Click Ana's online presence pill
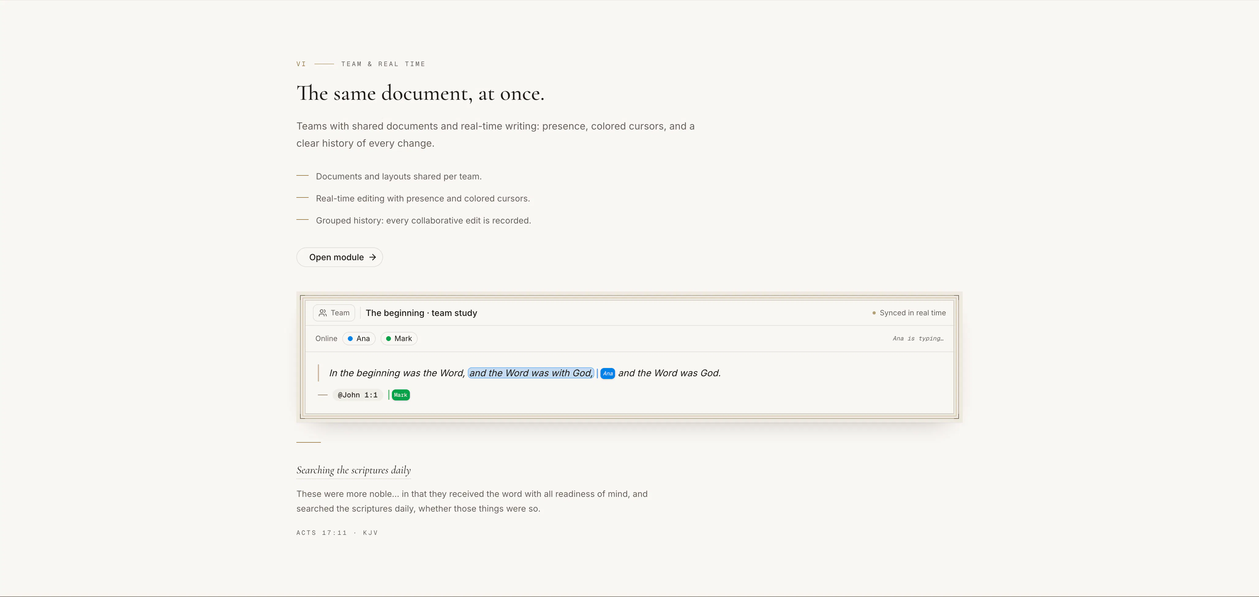Image resolution: width=1259 pixels, height=597 pixels. coord(359,339)
